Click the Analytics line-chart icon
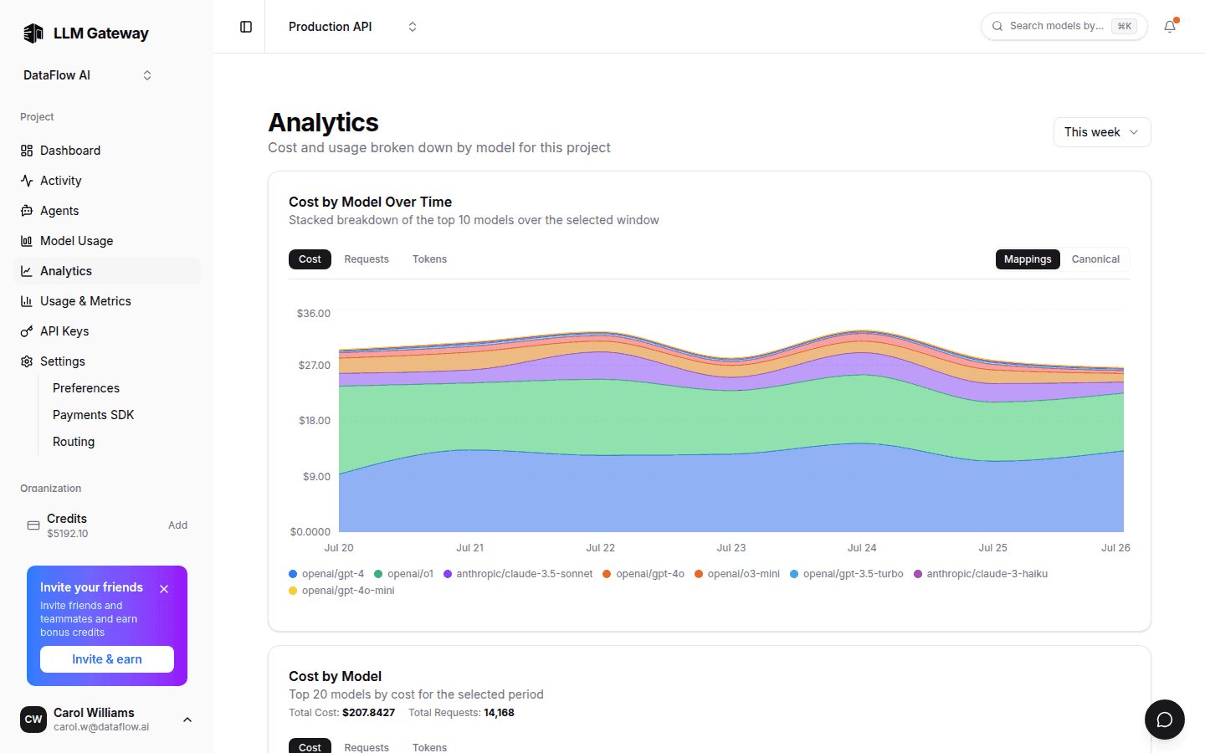 27,271
